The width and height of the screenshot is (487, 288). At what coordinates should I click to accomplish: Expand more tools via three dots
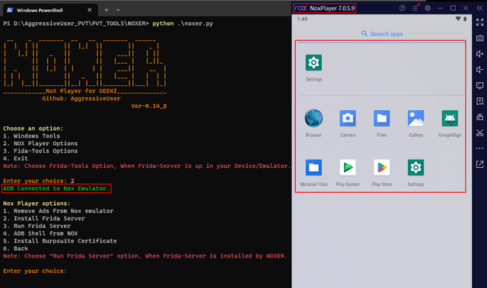[480, 148]
